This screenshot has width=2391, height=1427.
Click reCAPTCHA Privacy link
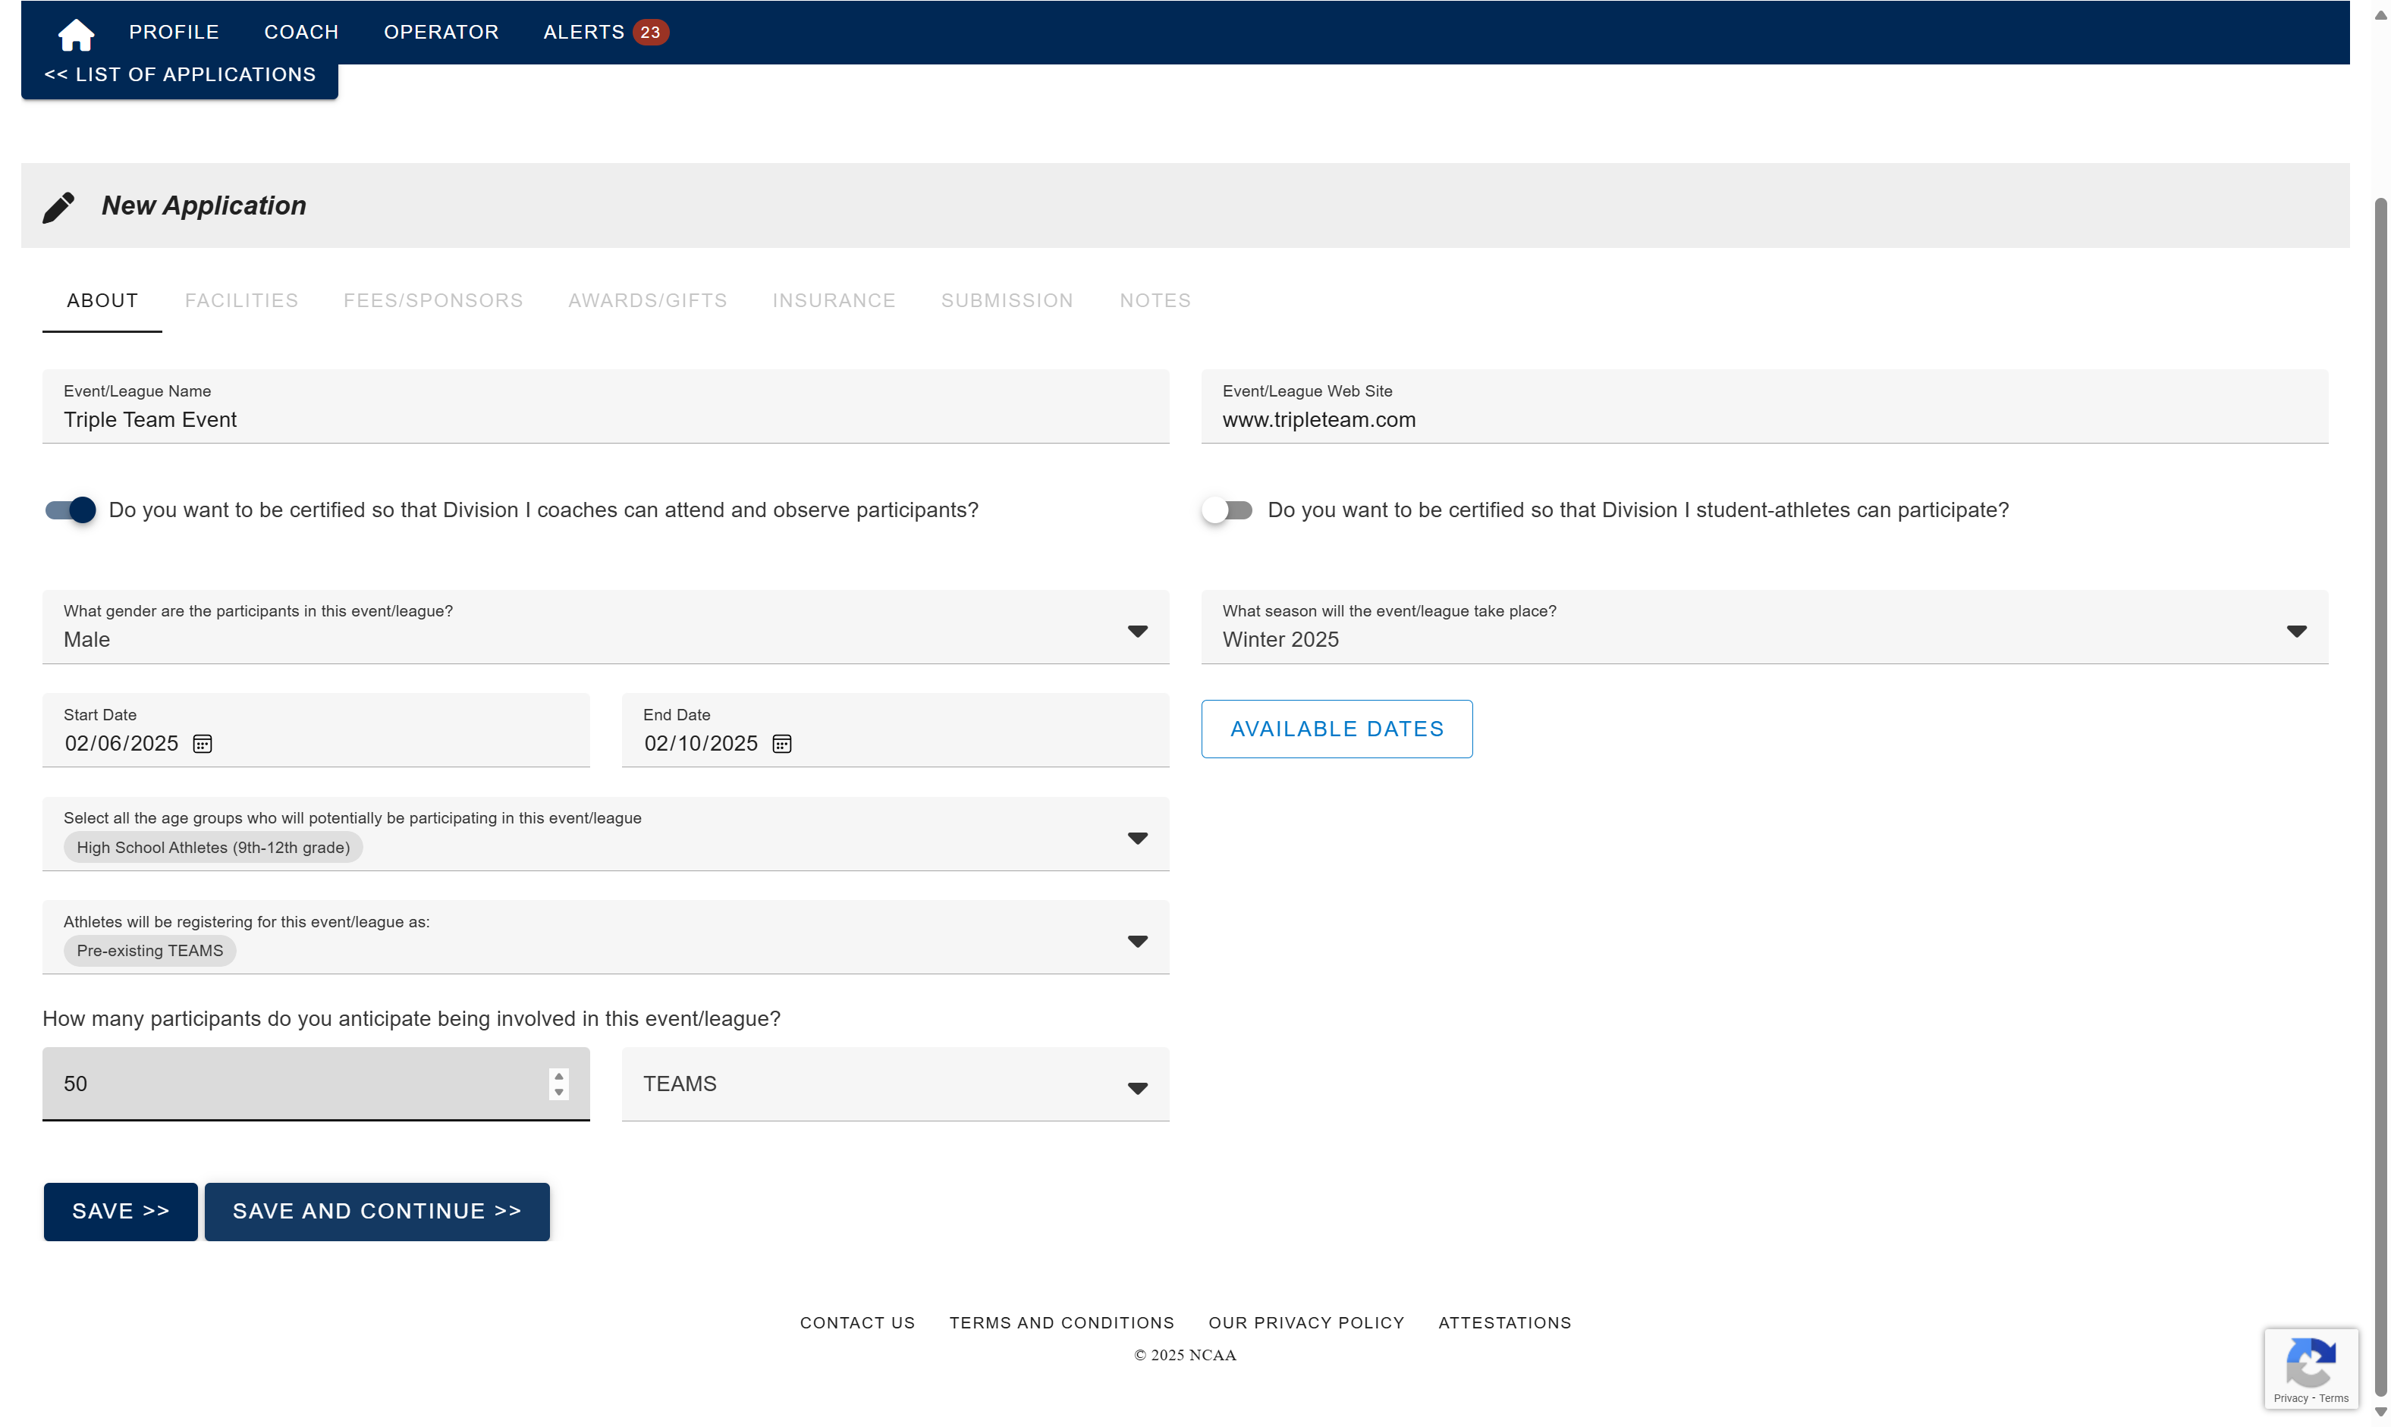click(x=2291, y=1398)
